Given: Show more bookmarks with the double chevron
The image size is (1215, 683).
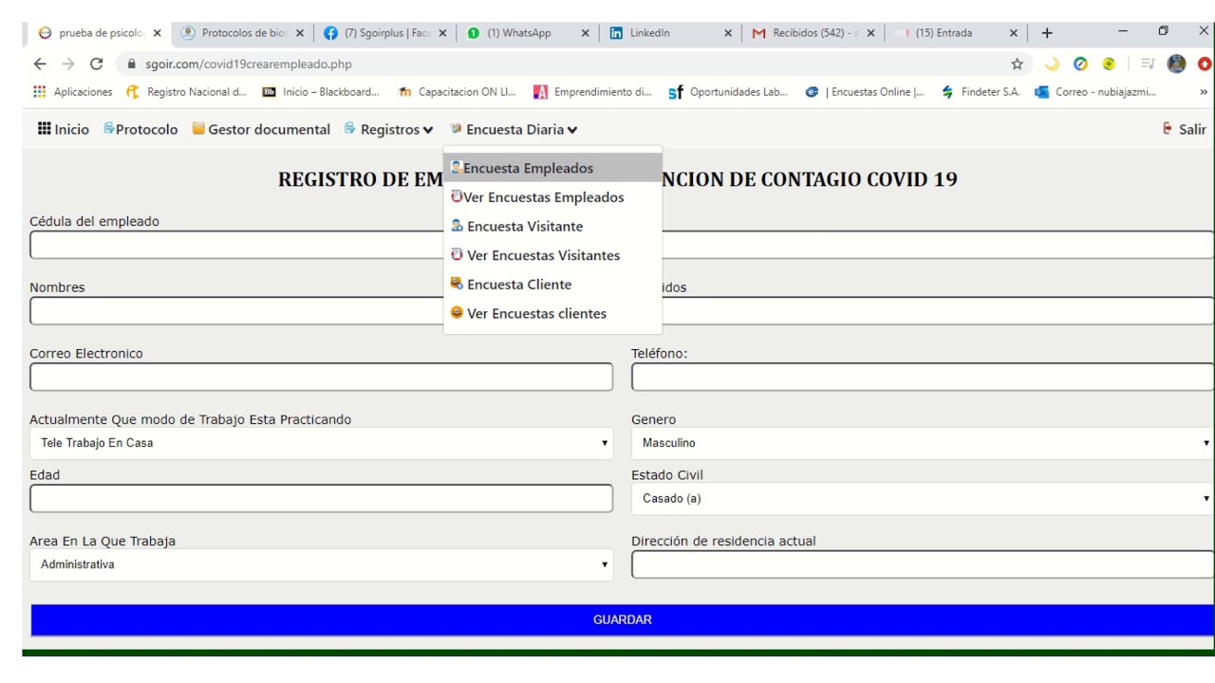Looking at the screenshot, I should click(1204, 92).
